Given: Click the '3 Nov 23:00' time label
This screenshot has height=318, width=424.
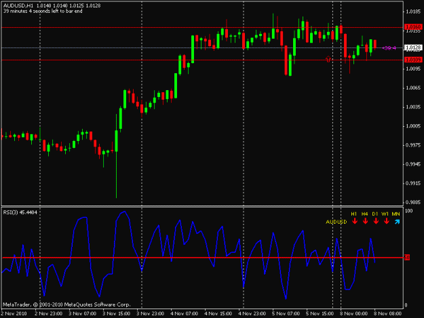Looking at the screenshot, I should pos(151,313).
